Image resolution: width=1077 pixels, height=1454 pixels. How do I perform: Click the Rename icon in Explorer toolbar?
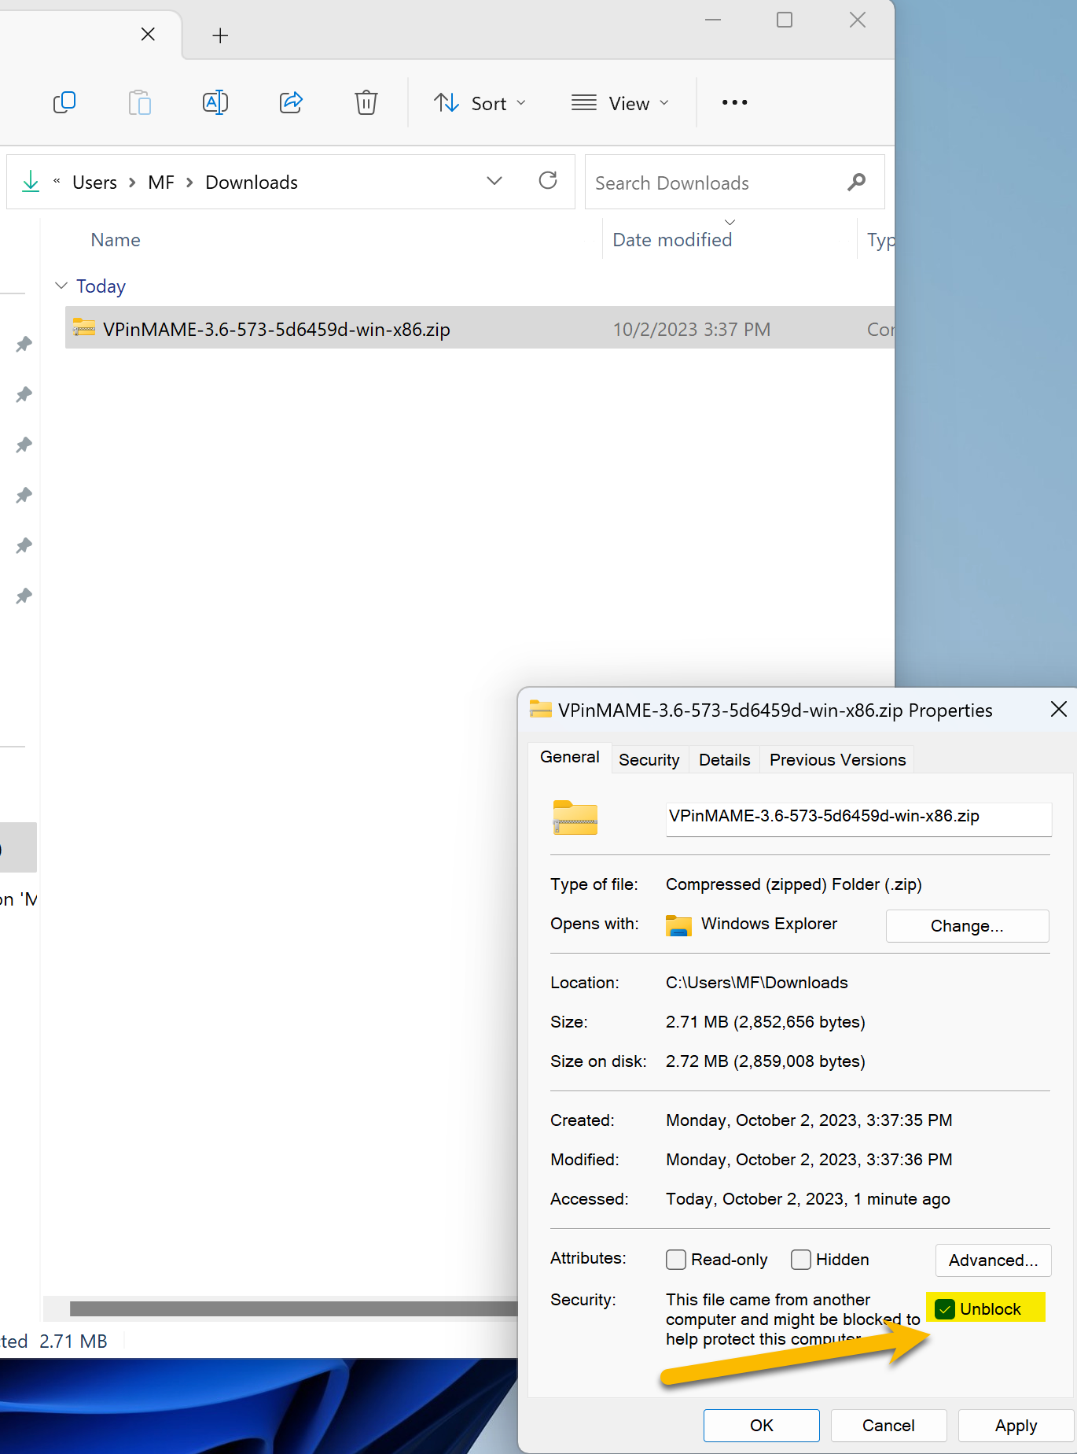215,102
